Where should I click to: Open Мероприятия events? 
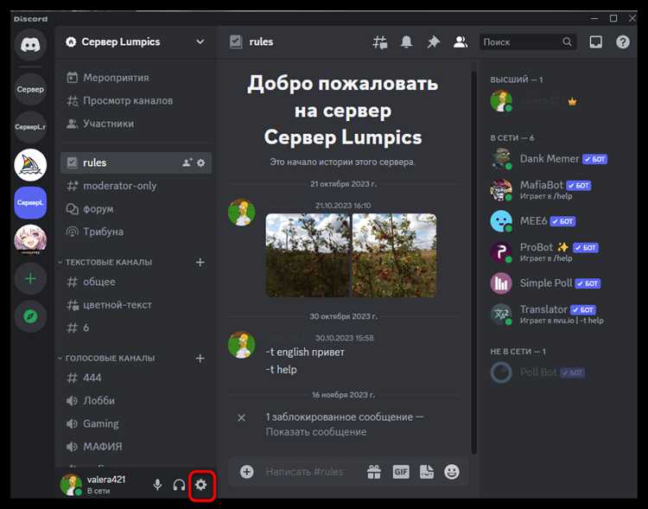pos(136,78)
